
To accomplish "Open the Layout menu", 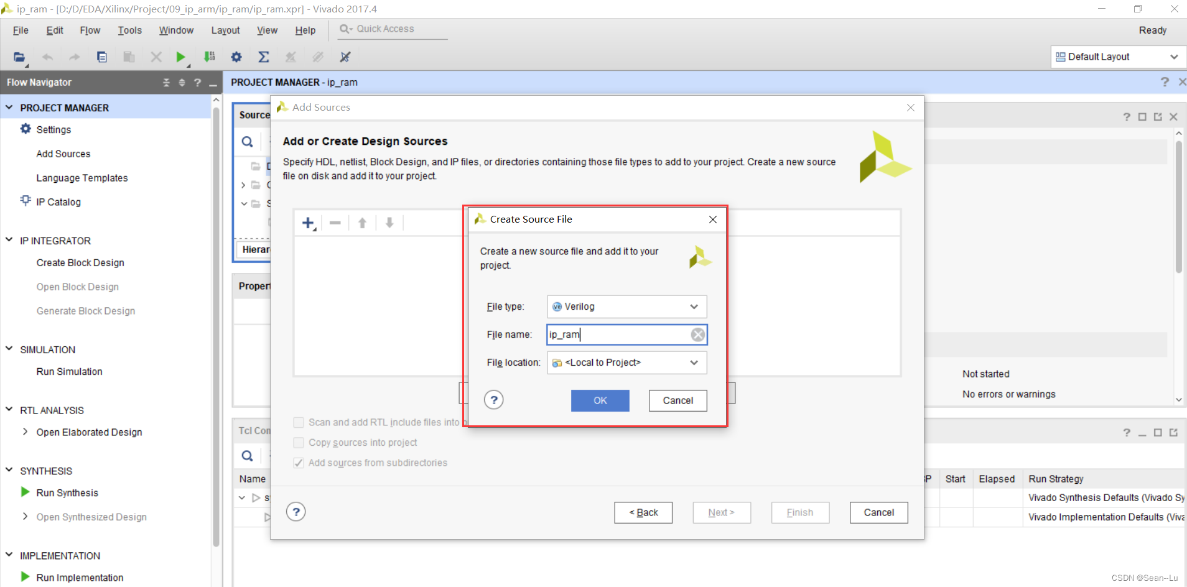I will (225, 30).
